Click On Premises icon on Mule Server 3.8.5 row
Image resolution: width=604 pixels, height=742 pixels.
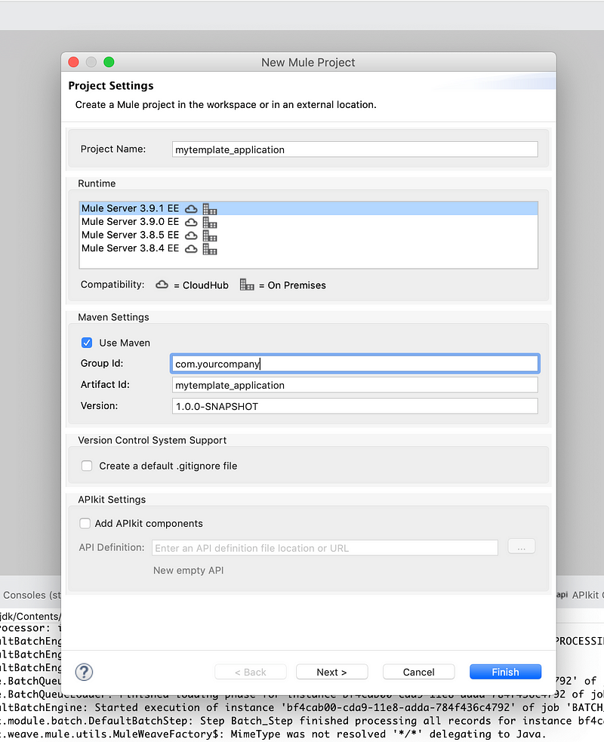(210, 236)
